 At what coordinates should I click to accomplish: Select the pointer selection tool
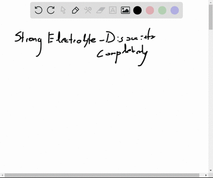coord(63,10)
